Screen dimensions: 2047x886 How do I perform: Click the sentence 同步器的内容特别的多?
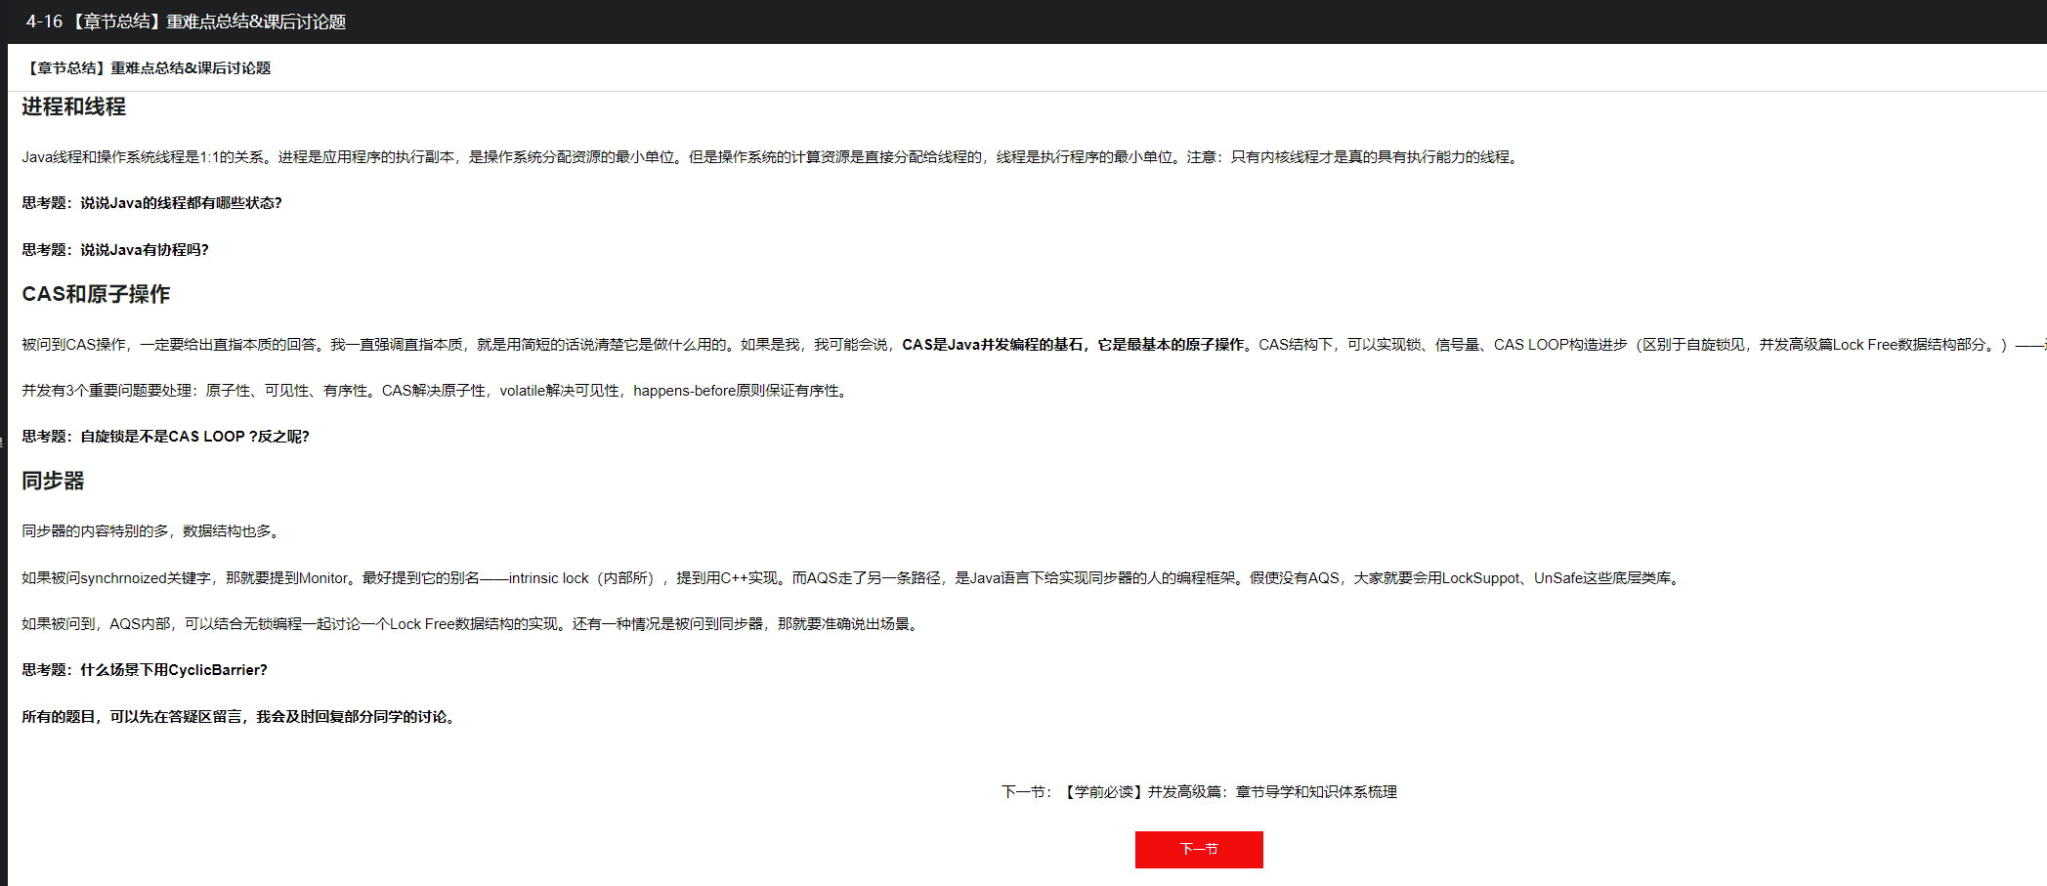click(x=151, y=531)
